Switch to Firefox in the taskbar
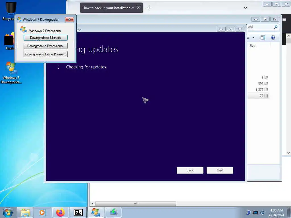 point(61,212)
